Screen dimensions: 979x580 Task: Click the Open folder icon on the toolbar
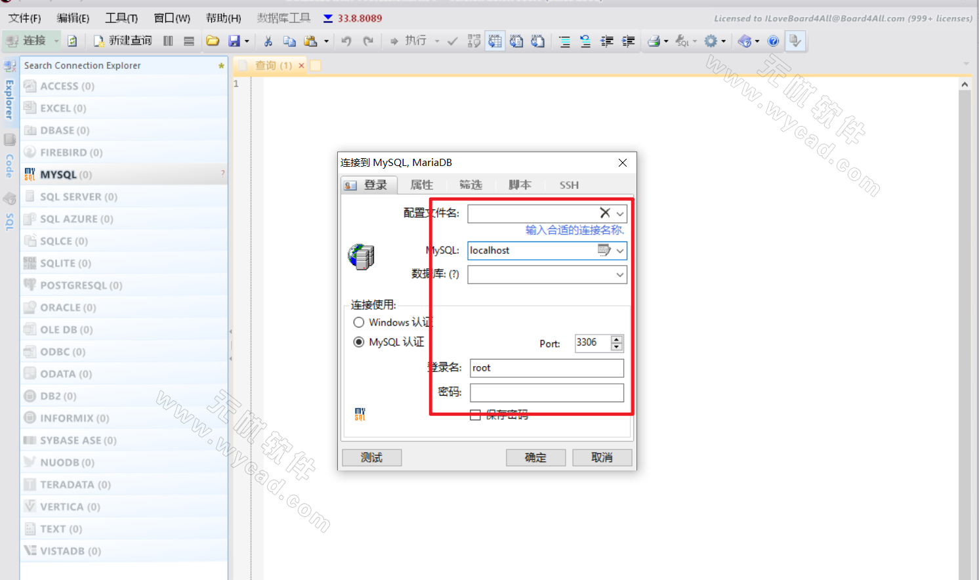click(x=213, y=41)
